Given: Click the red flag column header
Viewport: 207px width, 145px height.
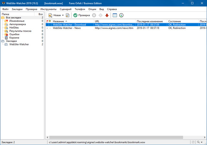Looking at the screenshot, I should pyautogui.click(x=47, y=21).
